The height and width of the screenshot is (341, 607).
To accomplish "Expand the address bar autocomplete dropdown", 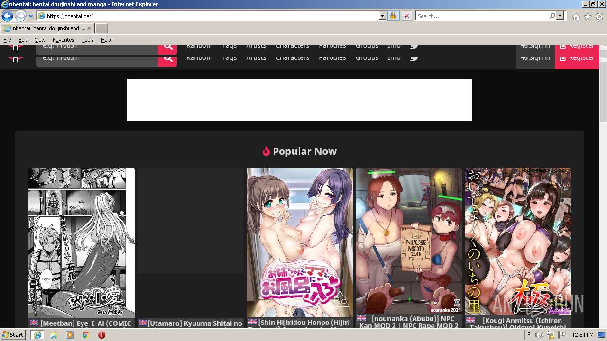I will [383, 16].
